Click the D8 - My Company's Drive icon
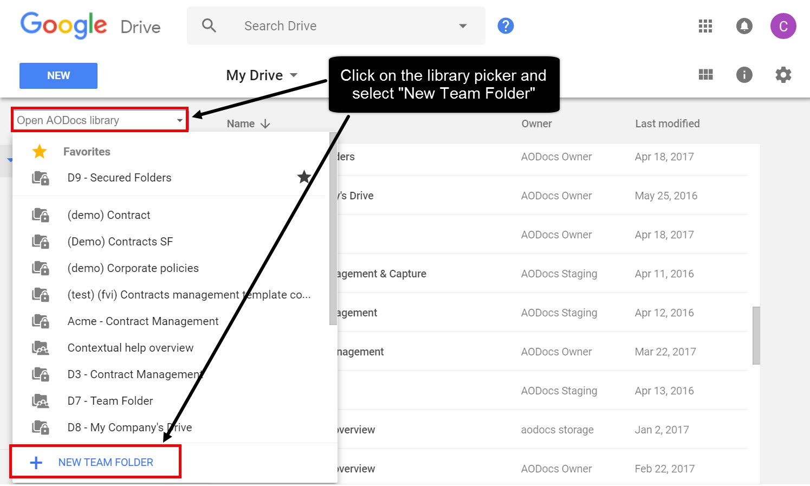This screenshot has width=810, height=486. (41, 427)
